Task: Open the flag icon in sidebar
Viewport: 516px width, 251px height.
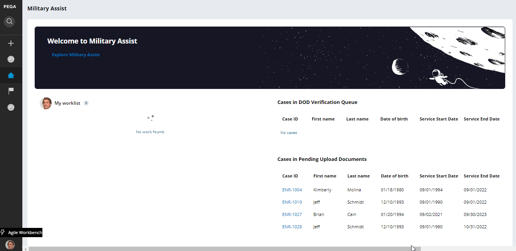Action: pyautogui.click(x=11, y=91)
